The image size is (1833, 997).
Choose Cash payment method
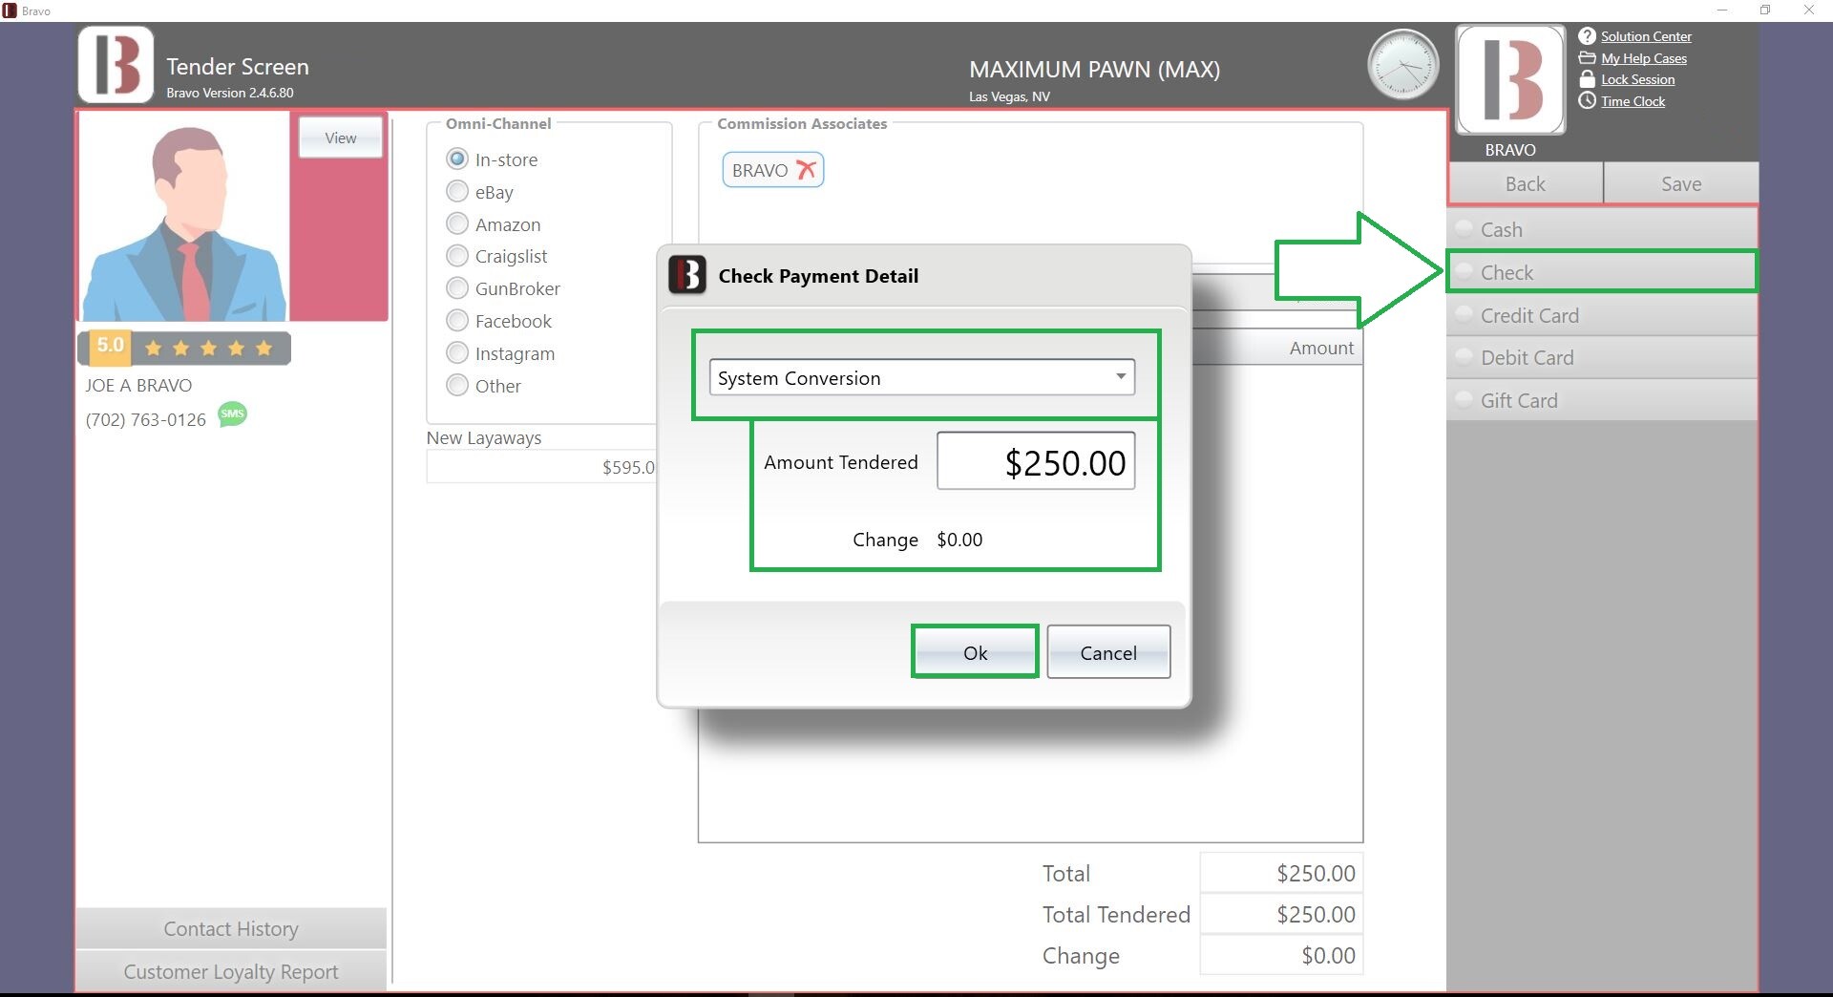click(x=1602, y=229)
